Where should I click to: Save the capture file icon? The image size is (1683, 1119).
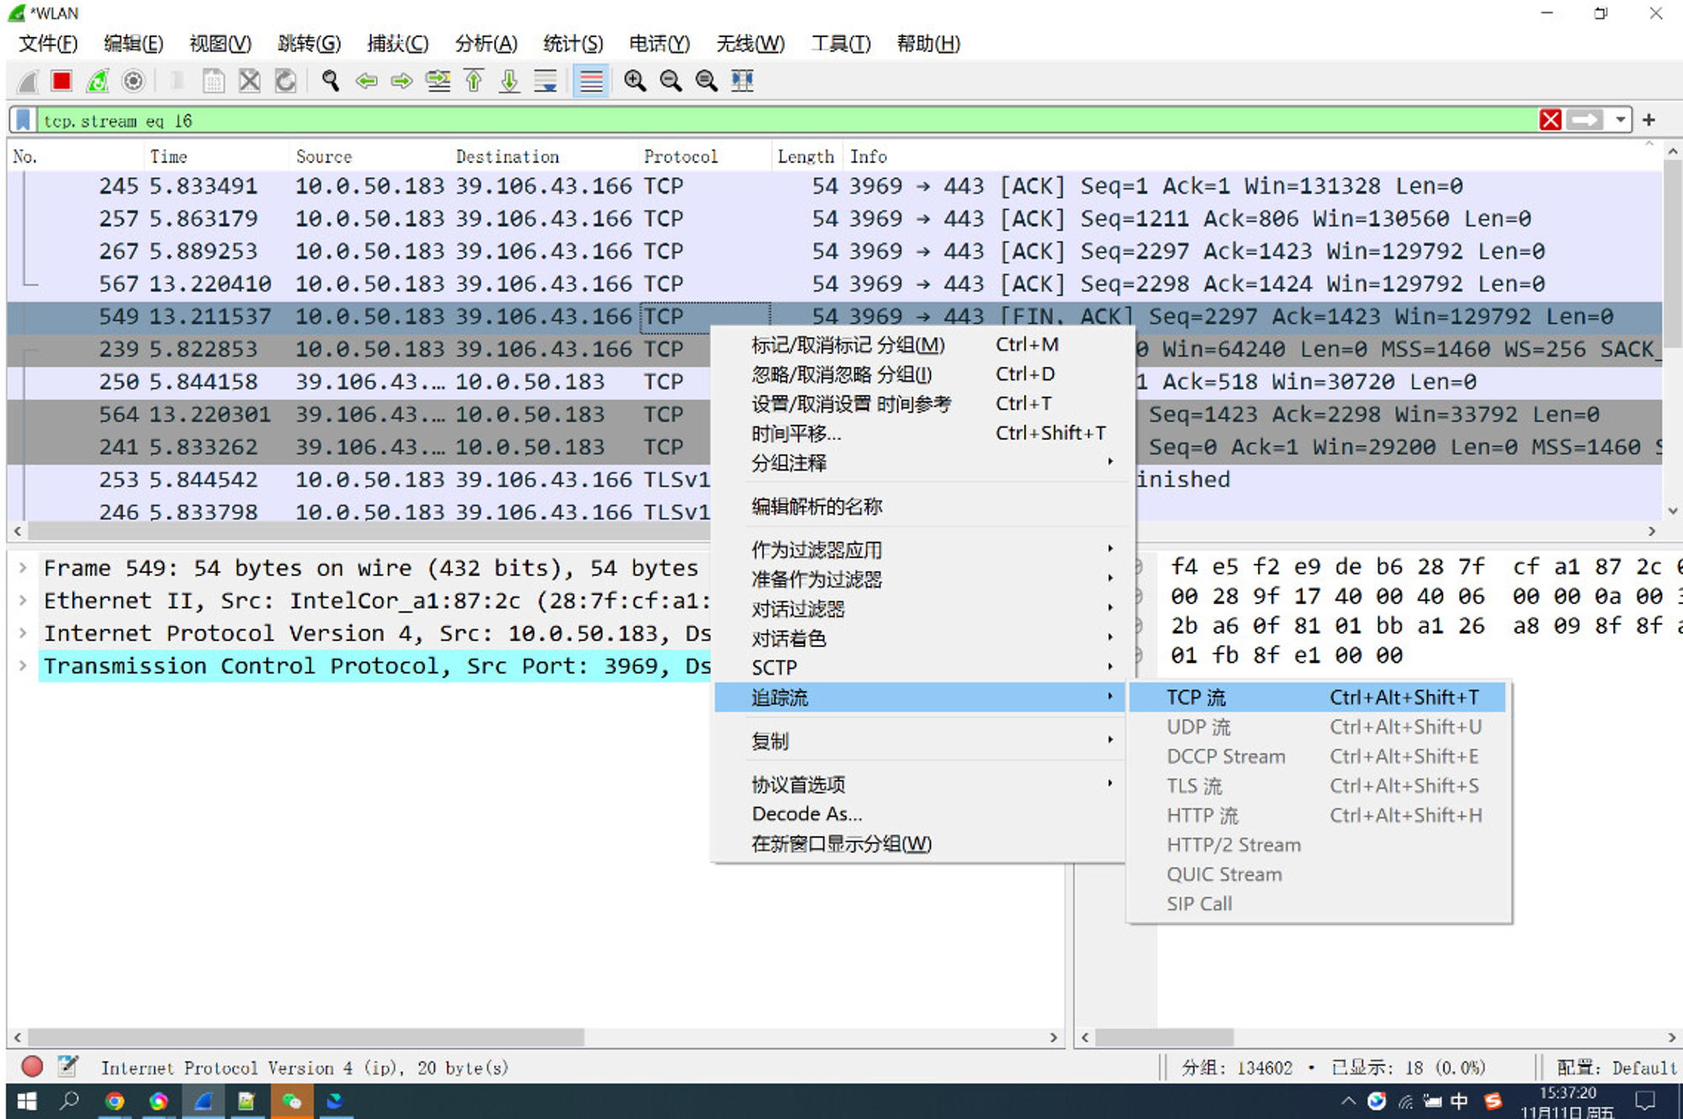click(213, 81)
